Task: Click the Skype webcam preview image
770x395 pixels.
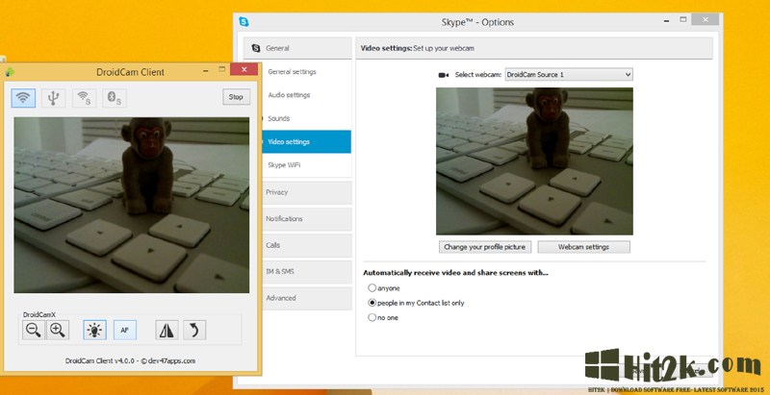Action: click(534, 161)
